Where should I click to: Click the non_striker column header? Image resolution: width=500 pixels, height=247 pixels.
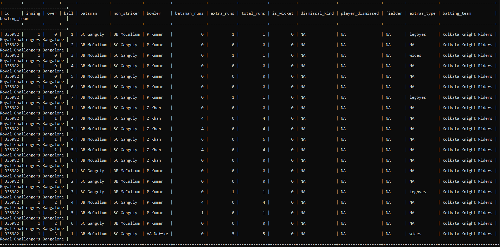(x=126, y=13)
